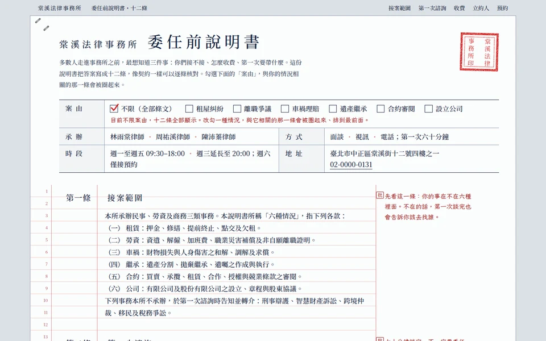The image size is (546, 341).
Task: Click the 第一條 clause heading
Action: 78,198
